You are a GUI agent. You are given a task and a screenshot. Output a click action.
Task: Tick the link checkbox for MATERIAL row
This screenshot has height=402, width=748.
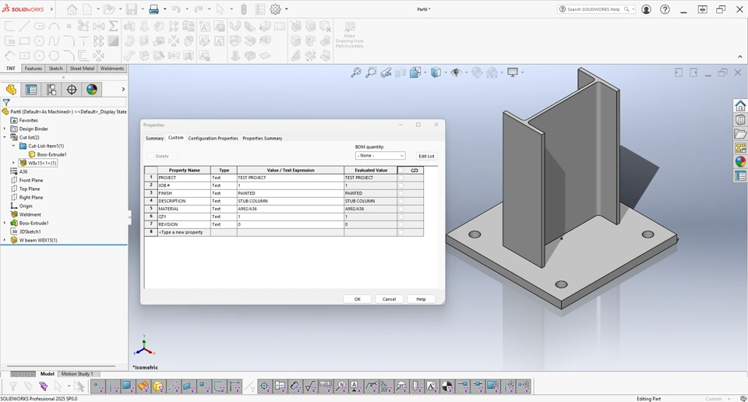coord(401,209)
